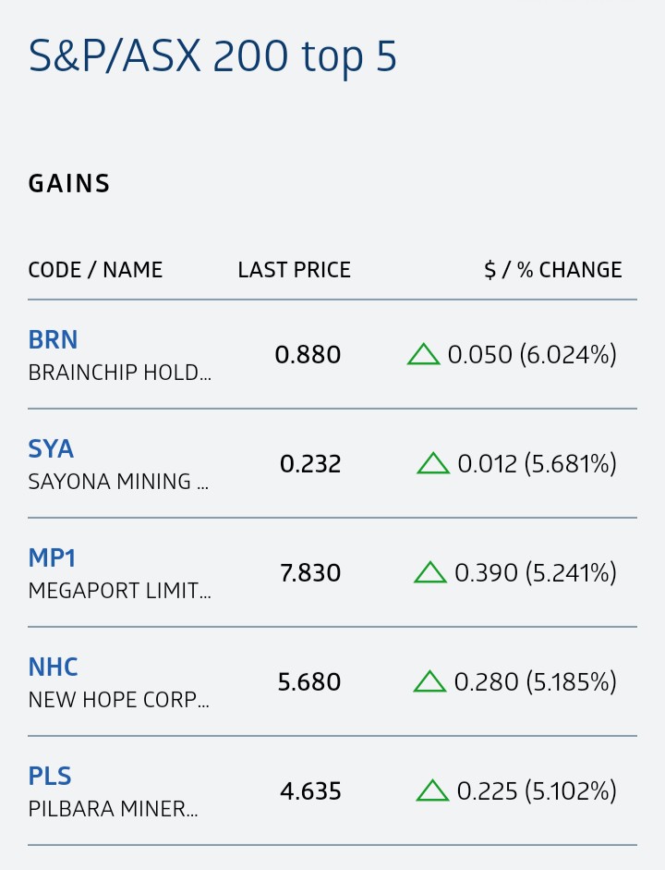Click the green up triangle for PLS
Viewport: 665px width, 870px height.
point(432,790)
